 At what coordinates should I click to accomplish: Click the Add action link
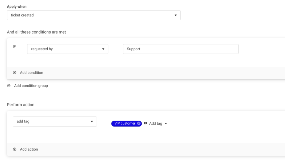(x=29, y=149)
